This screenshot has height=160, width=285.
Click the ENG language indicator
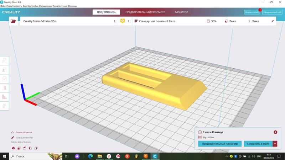pyautogui.click(x=259, y=156)
